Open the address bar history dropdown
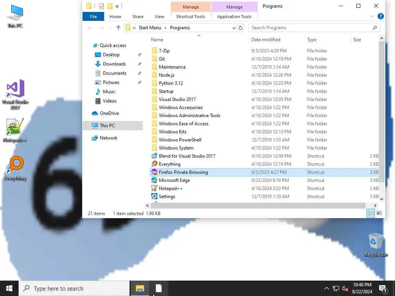The image size is (395, 296). [234, 28]
